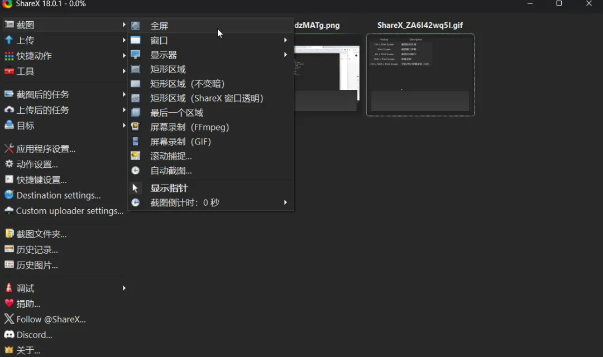Click the 截图 camera icon in sidebar

pos(9,25)
